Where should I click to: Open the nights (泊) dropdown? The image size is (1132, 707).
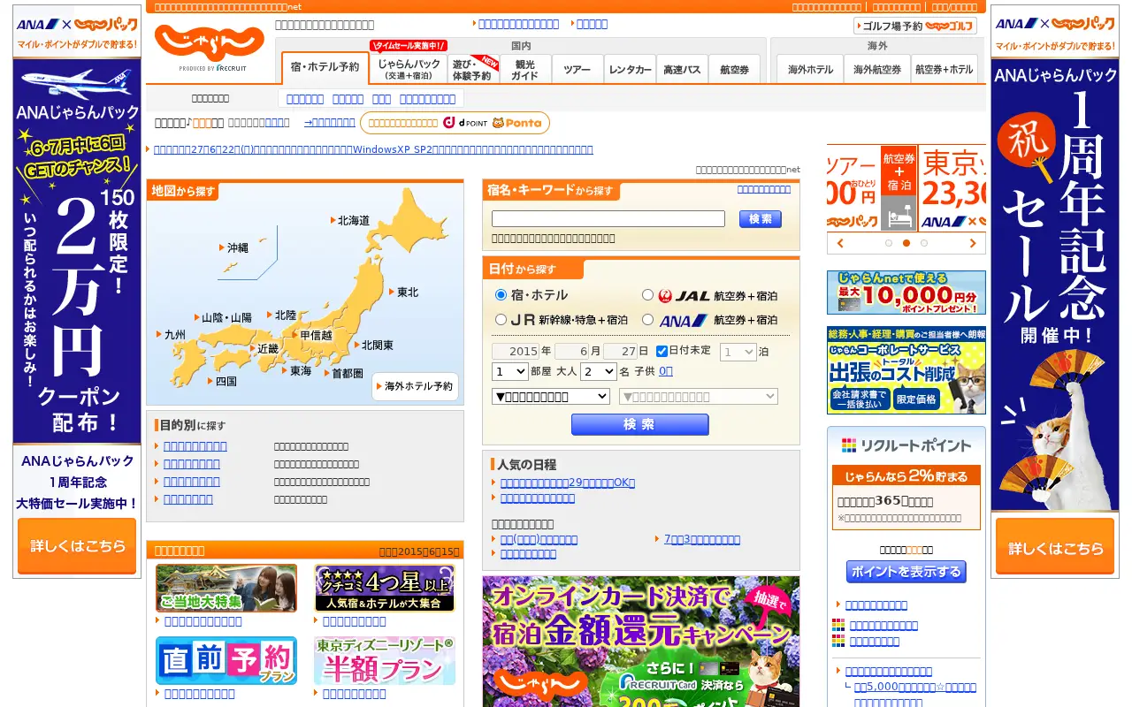(738, 352)
